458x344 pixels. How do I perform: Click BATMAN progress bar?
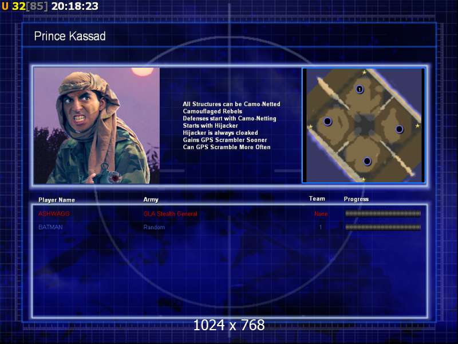tap(383, 227)
